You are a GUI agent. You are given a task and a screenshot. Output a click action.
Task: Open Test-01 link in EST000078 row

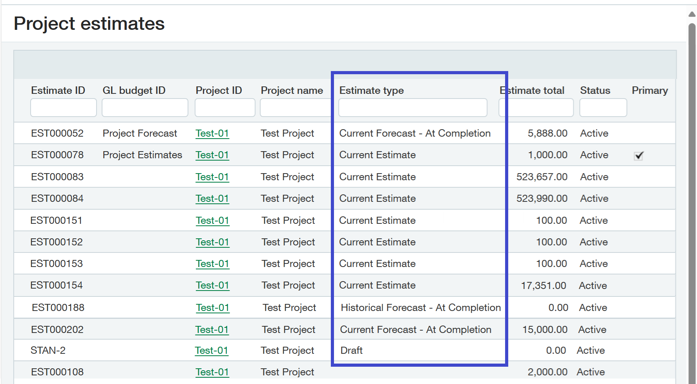pos(212,155)
